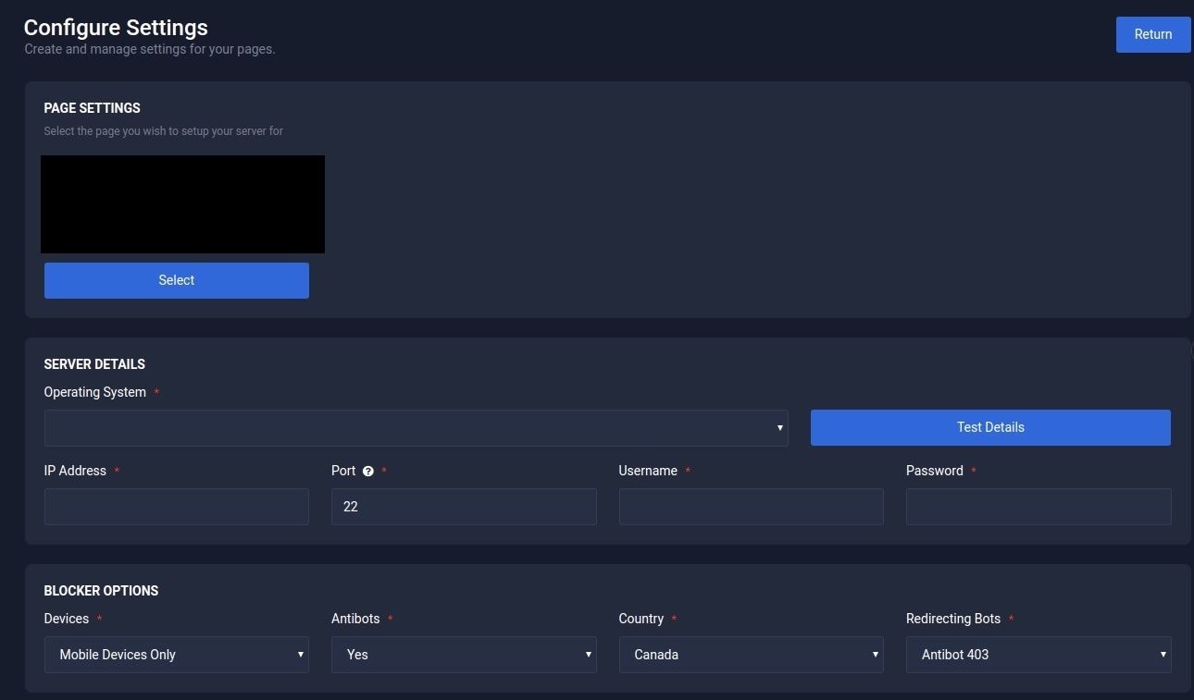Click the SERVER DETAILS section header
The height and width of the screenshot is (700, 1194).
pyautogui.click(x=94, y=364)
